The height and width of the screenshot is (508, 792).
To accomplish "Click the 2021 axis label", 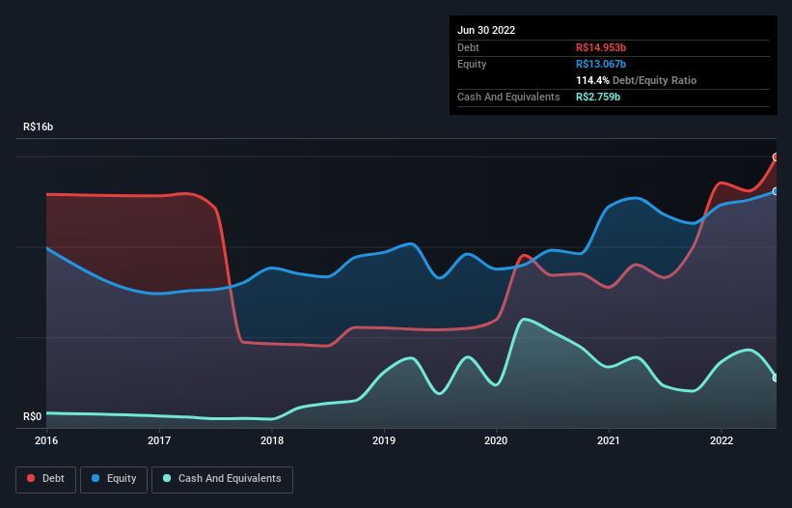I will coord(609,440).
